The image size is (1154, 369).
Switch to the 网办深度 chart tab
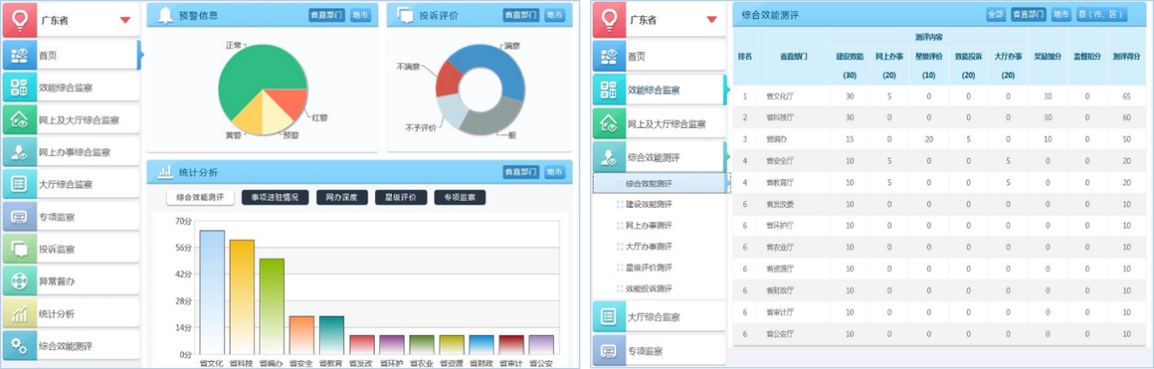341,197
